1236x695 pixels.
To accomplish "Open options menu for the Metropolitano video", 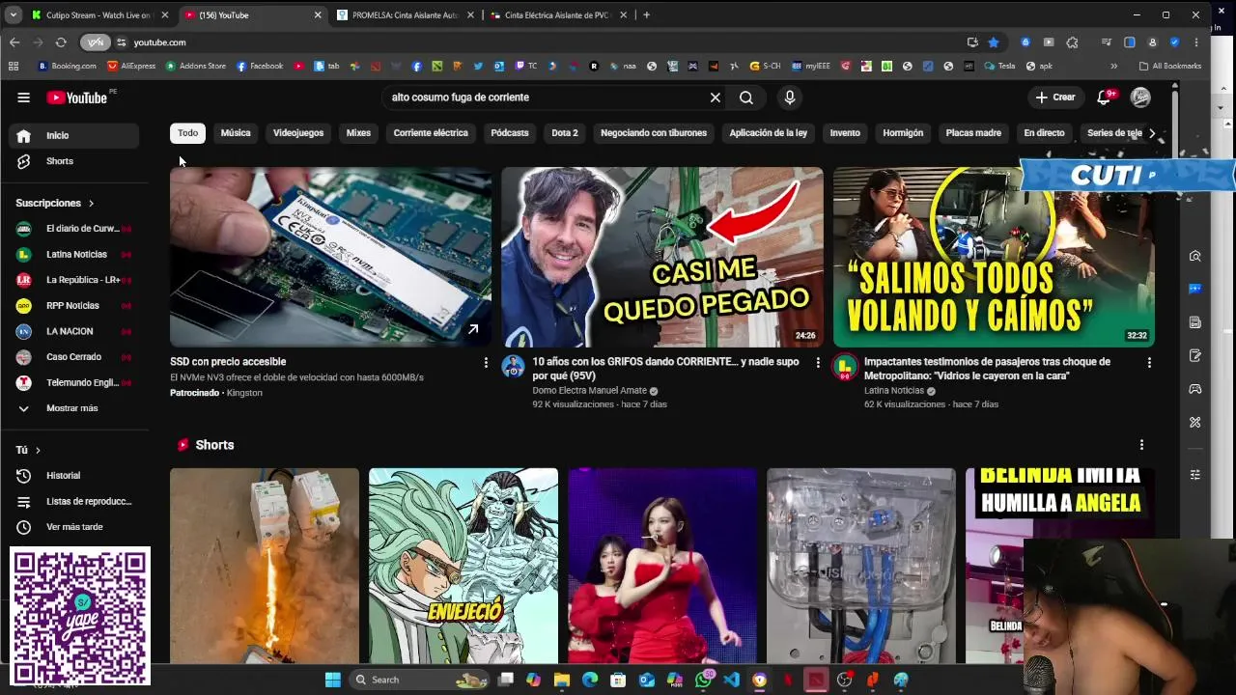I will coord(1149,363).
